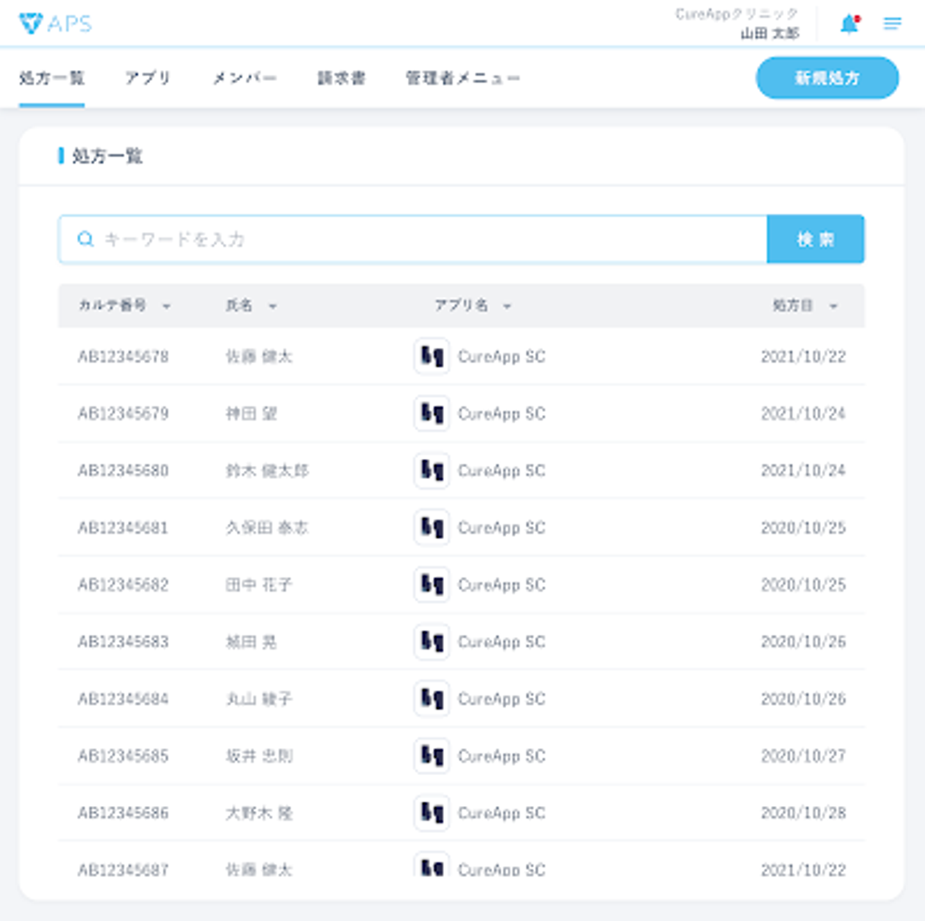The height and width of the screenshot is (921, 925).
Task: Click patient 田中 花子
Action: (x=259, y=586)
